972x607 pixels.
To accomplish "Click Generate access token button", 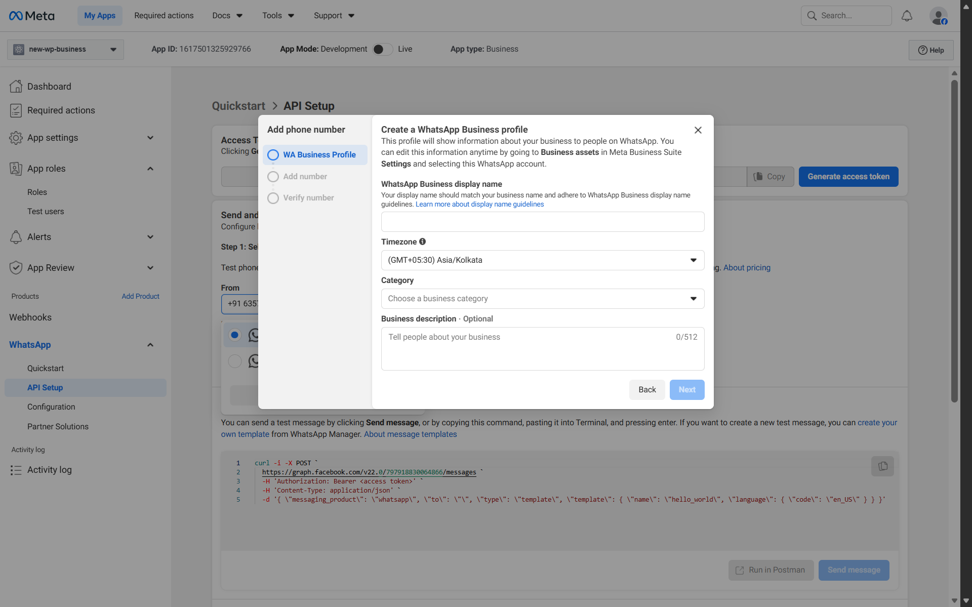I will click(848, 177).
